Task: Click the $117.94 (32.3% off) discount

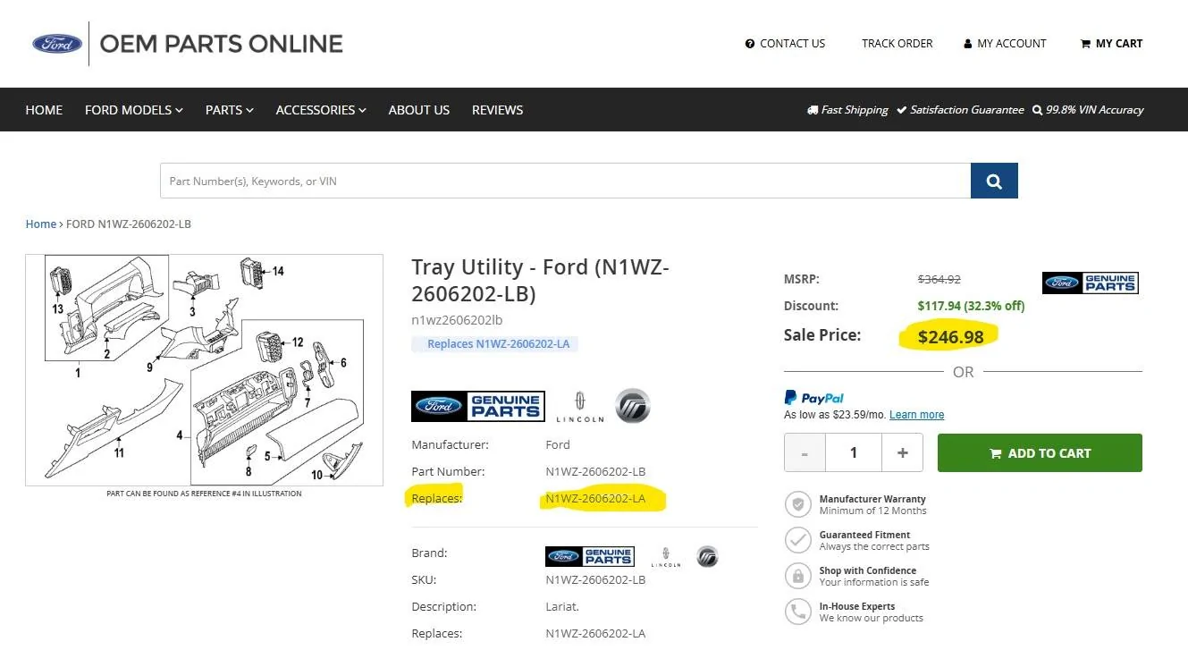Action: (972, 306)
